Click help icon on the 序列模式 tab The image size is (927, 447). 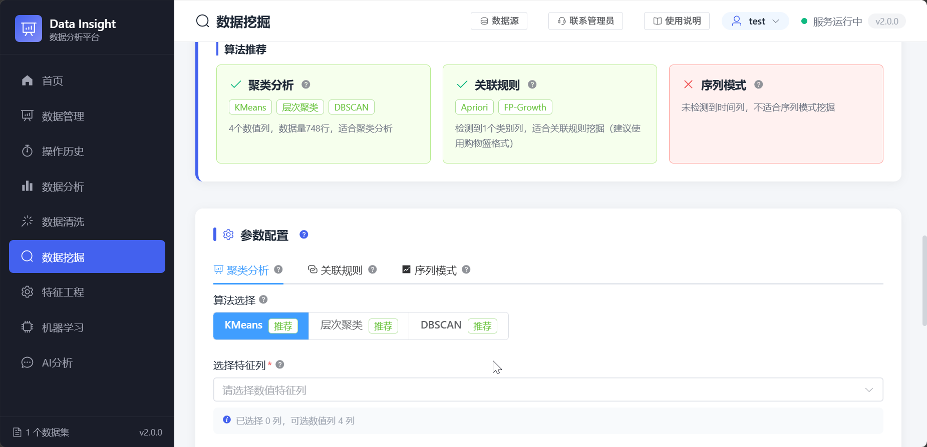click(466, 269)
